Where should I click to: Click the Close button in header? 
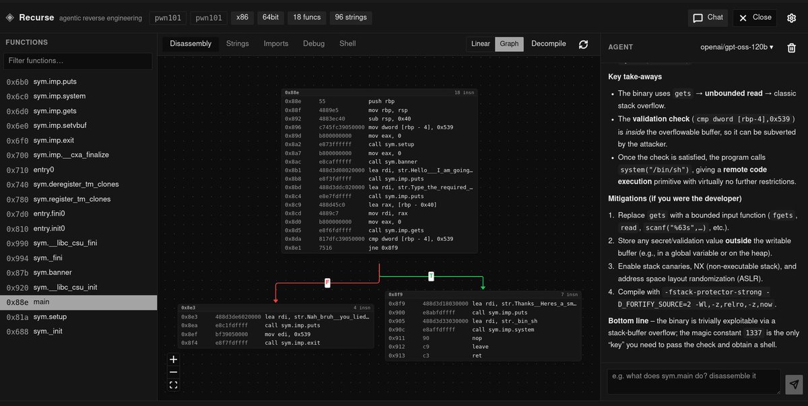[x=755, y=18]
